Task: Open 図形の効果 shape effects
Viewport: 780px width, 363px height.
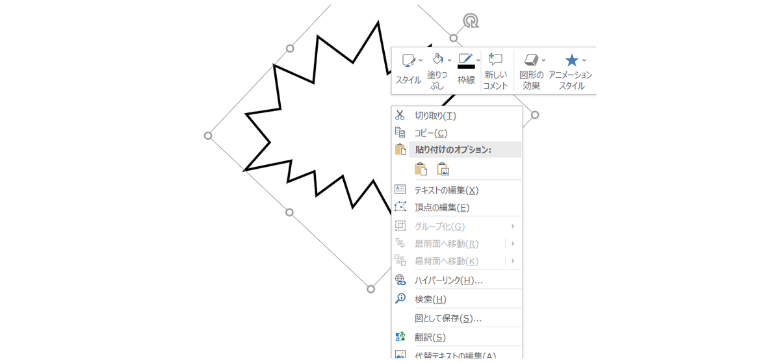Action: pyautogui.click(x=532, y=70)
